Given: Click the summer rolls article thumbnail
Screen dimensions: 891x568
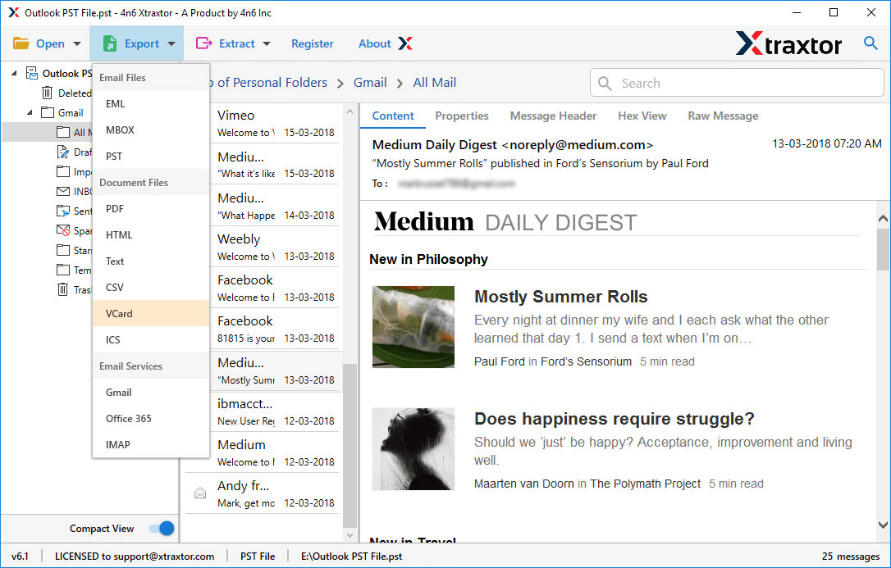Looking at the screenshot, I should click(x=414, y=327).
